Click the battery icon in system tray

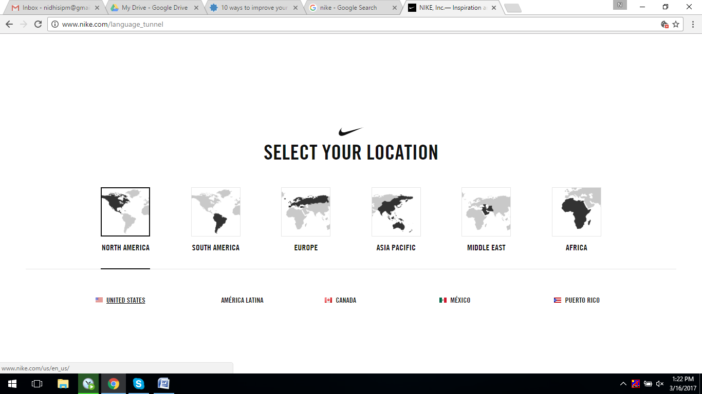(x=648, y=384)
